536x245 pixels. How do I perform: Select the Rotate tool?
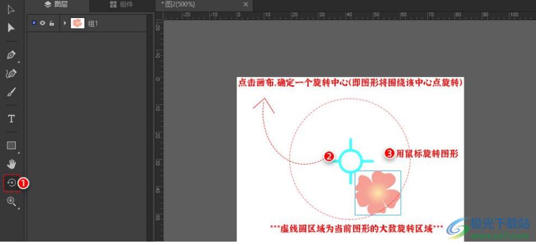(11, 182)
